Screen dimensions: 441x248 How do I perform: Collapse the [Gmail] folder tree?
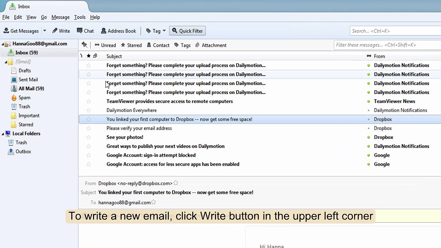(x=6, y=62)
